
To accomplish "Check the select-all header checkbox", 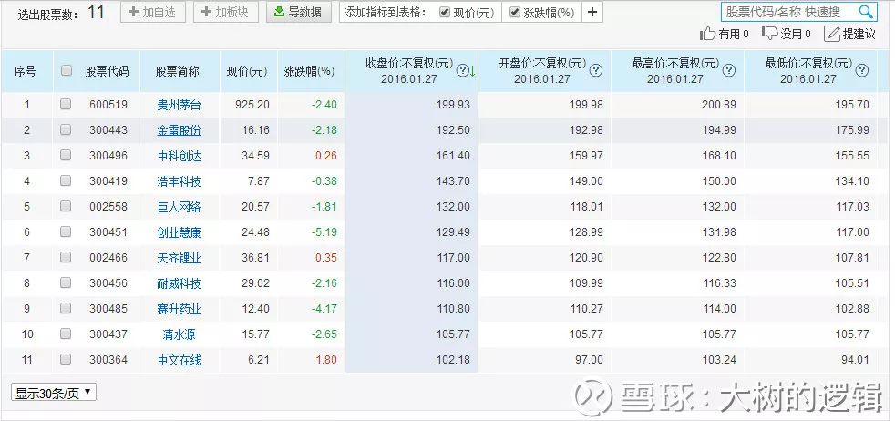I will pyautogui.click(x=67, y=70).
